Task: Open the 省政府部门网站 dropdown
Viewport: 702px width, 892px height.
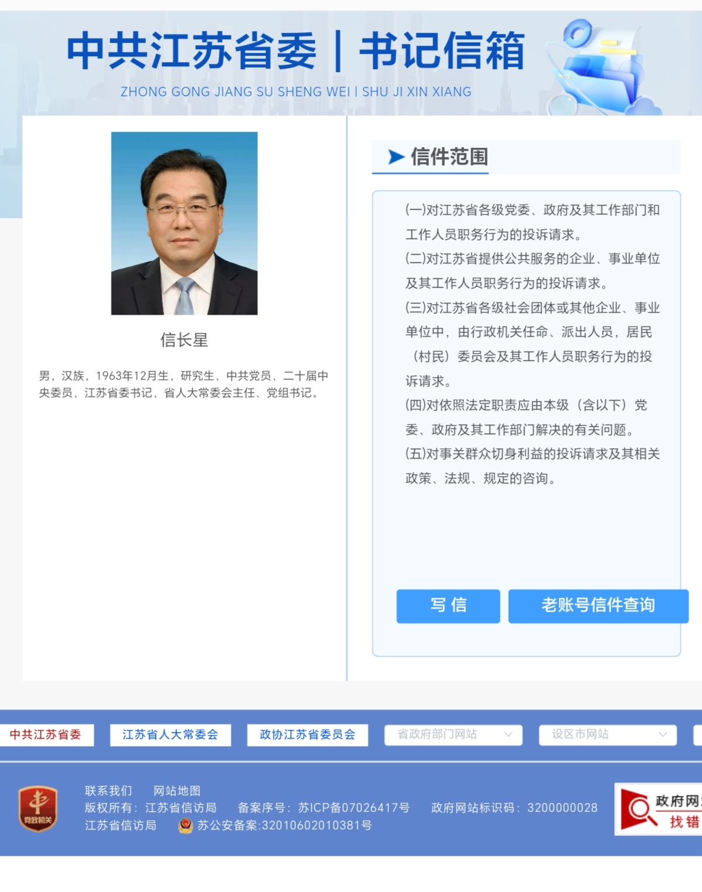Action: [x=453, y=734]
